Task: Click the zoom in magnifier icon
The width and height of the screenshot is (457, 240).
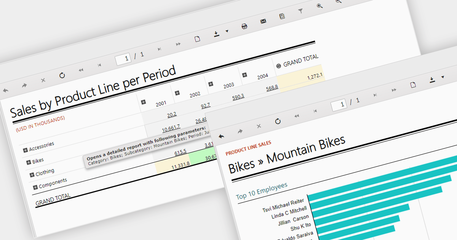Action: (x=320, y=6)
